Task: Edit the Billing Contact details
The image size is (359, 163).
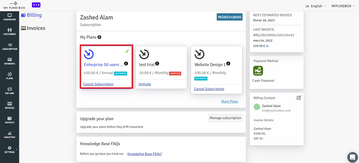Action: coord(299,98)
